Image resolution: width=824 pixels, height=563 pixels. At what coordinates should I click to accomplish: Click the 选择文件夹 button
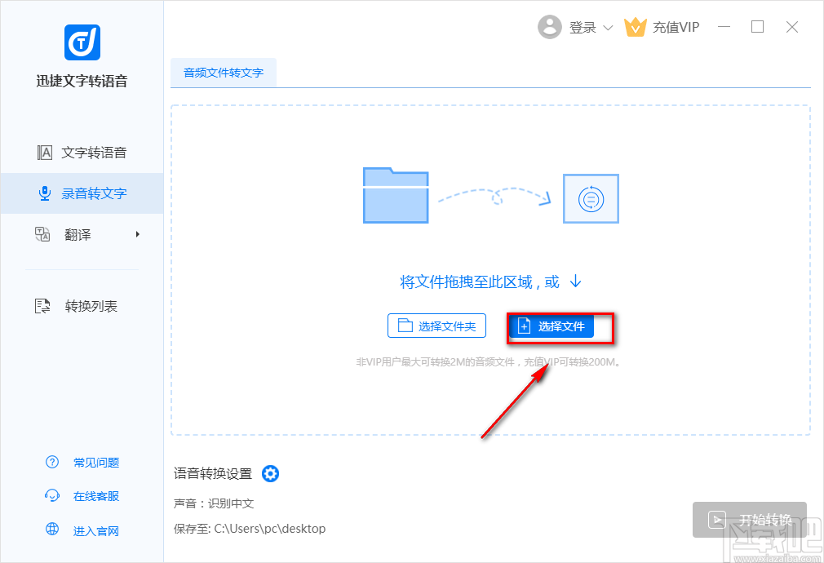(436, 325)
